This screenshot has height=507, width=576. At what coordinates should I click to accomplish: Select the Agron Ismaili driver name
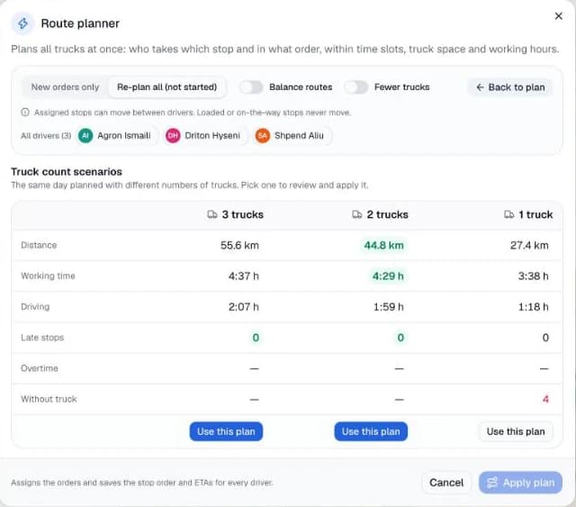point(124,136)
